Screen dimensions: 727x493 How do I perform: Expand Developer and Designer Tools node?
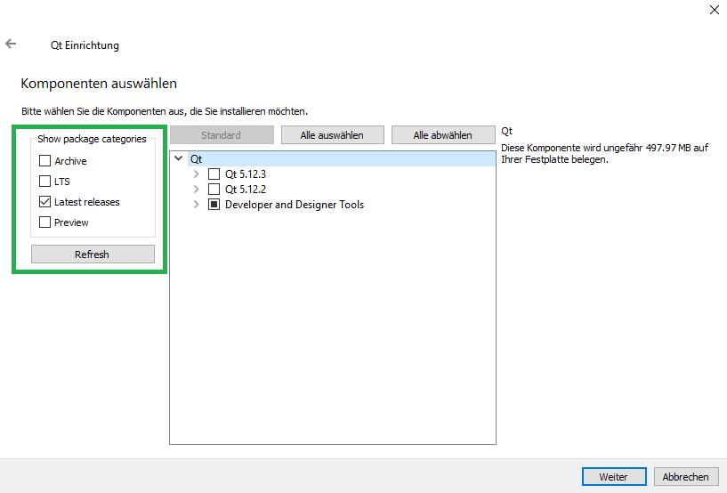coord(196,205)
